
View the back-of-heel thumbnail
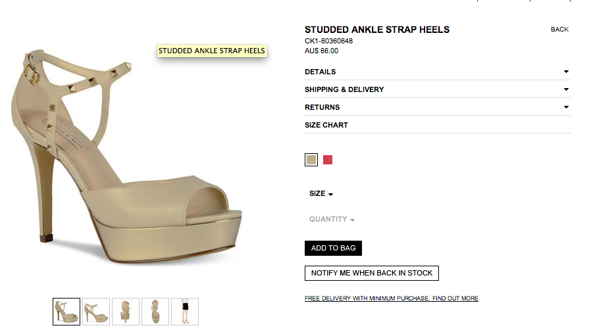tap(126, 312)
